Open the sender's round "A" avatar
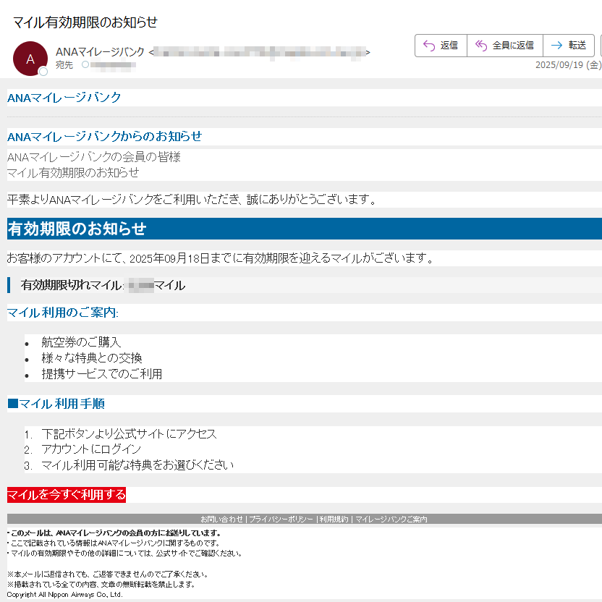 (x=30, y=59)
